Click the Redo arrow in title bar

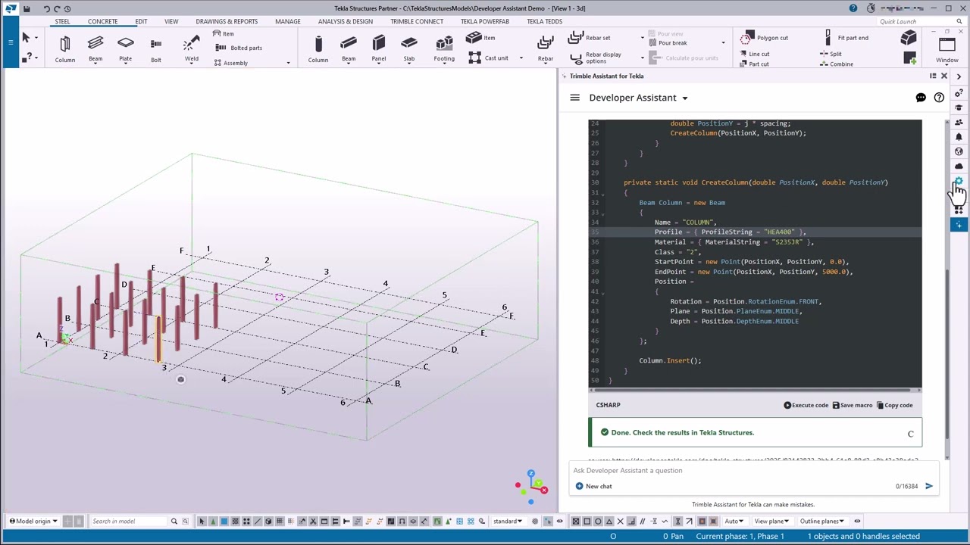coord(57,8)
